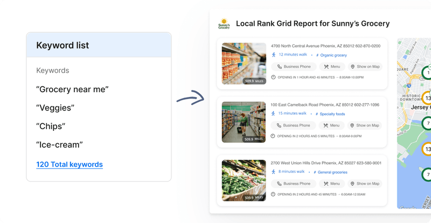Image resolution: width=431 pixels, height=223 pixels.
Task: Click the 15 minutes walk link
Action: tap(292, 113)
